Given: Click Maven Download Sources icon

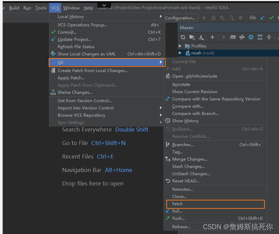Looking at the screenshot, I should click(x=201, y=37).
